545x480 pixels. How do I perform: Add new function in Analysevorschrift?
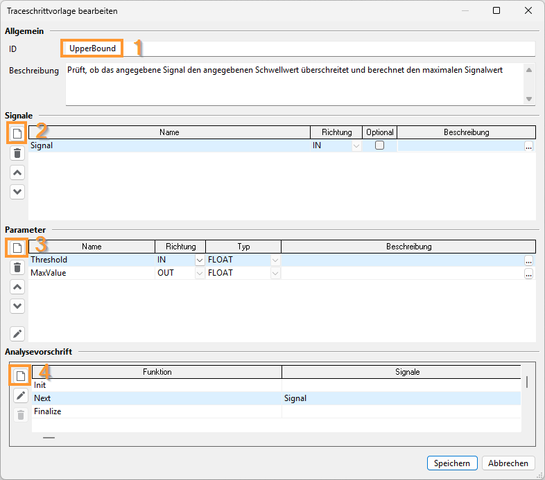pos(21,376)
